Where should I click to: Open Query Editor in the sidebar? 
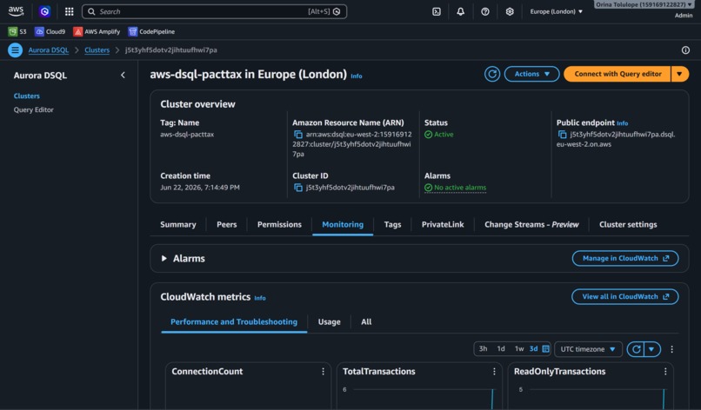(x=34, y=109)
